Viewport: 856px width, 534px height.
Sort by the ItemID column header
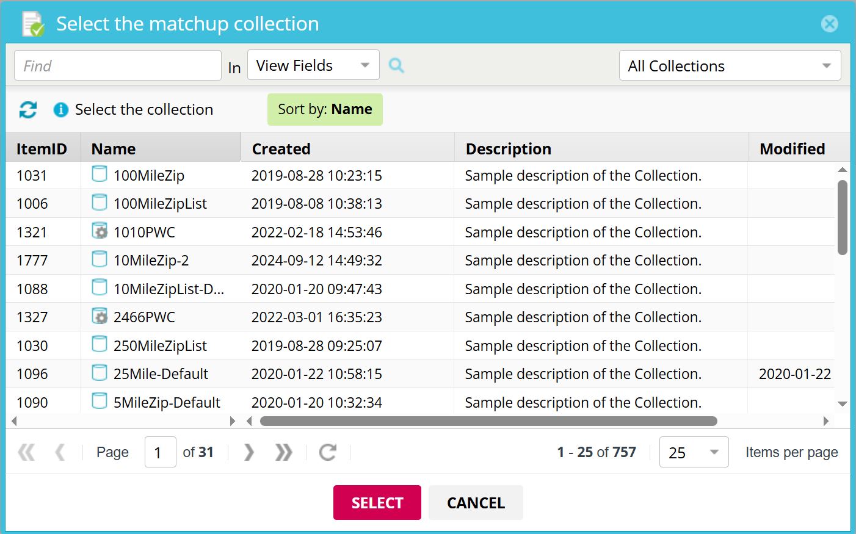43,148
